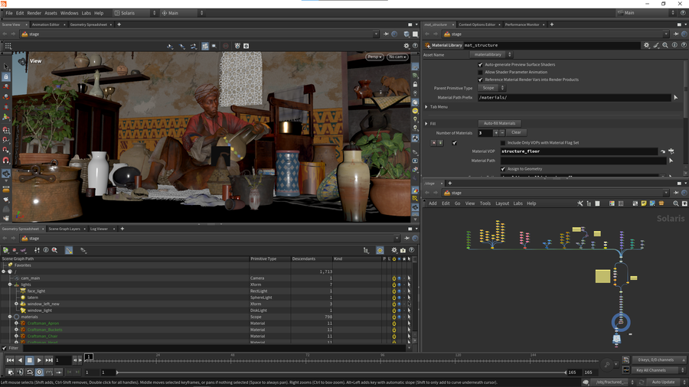Click the Auto-fill Materials button
The height and width of the screenshot is (387, 689).
(500, 123)
